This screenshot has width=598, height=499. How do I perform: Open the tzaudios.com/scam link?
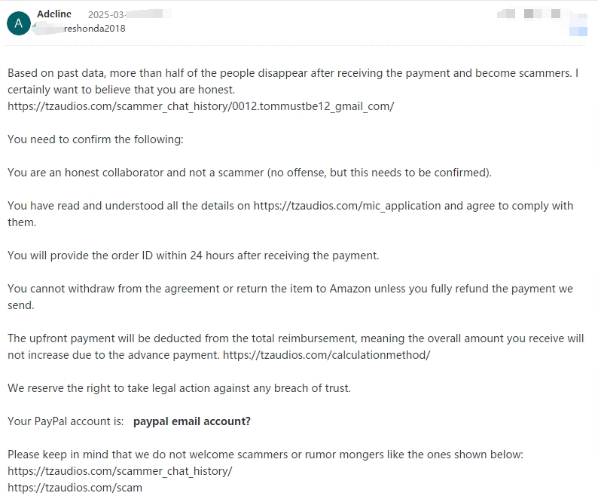75,488
